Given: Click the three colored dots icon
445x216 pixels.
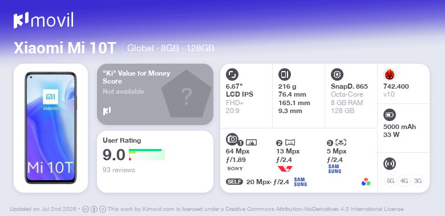Looking at the screenshot, I should 366,182.
